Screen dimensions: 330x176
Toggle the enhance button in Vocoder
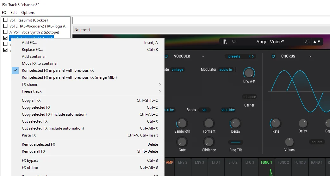coord(249,97)
